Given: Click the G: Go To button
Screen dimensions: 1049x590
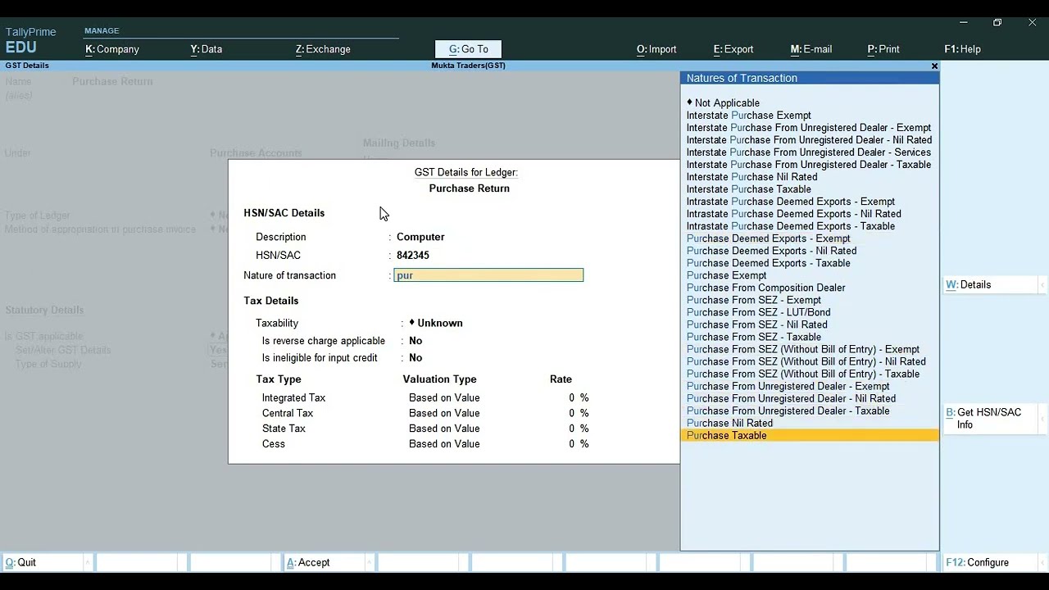Looking at the screenshot, I should (x=468, y=49).
